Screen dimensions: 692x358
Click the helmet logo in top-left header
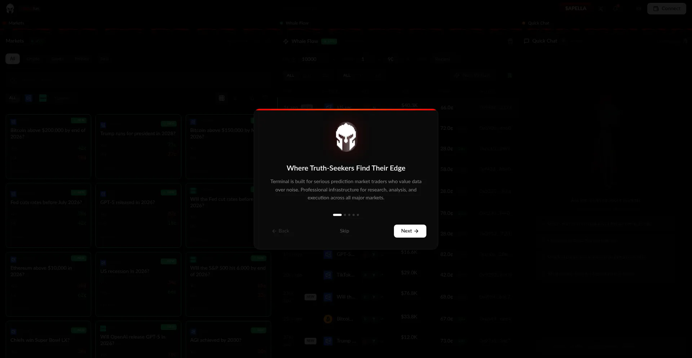[x=10, y=9]
